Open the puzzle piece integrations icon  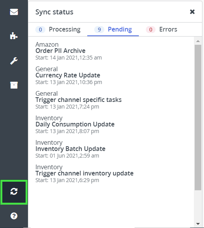(14, 36)
